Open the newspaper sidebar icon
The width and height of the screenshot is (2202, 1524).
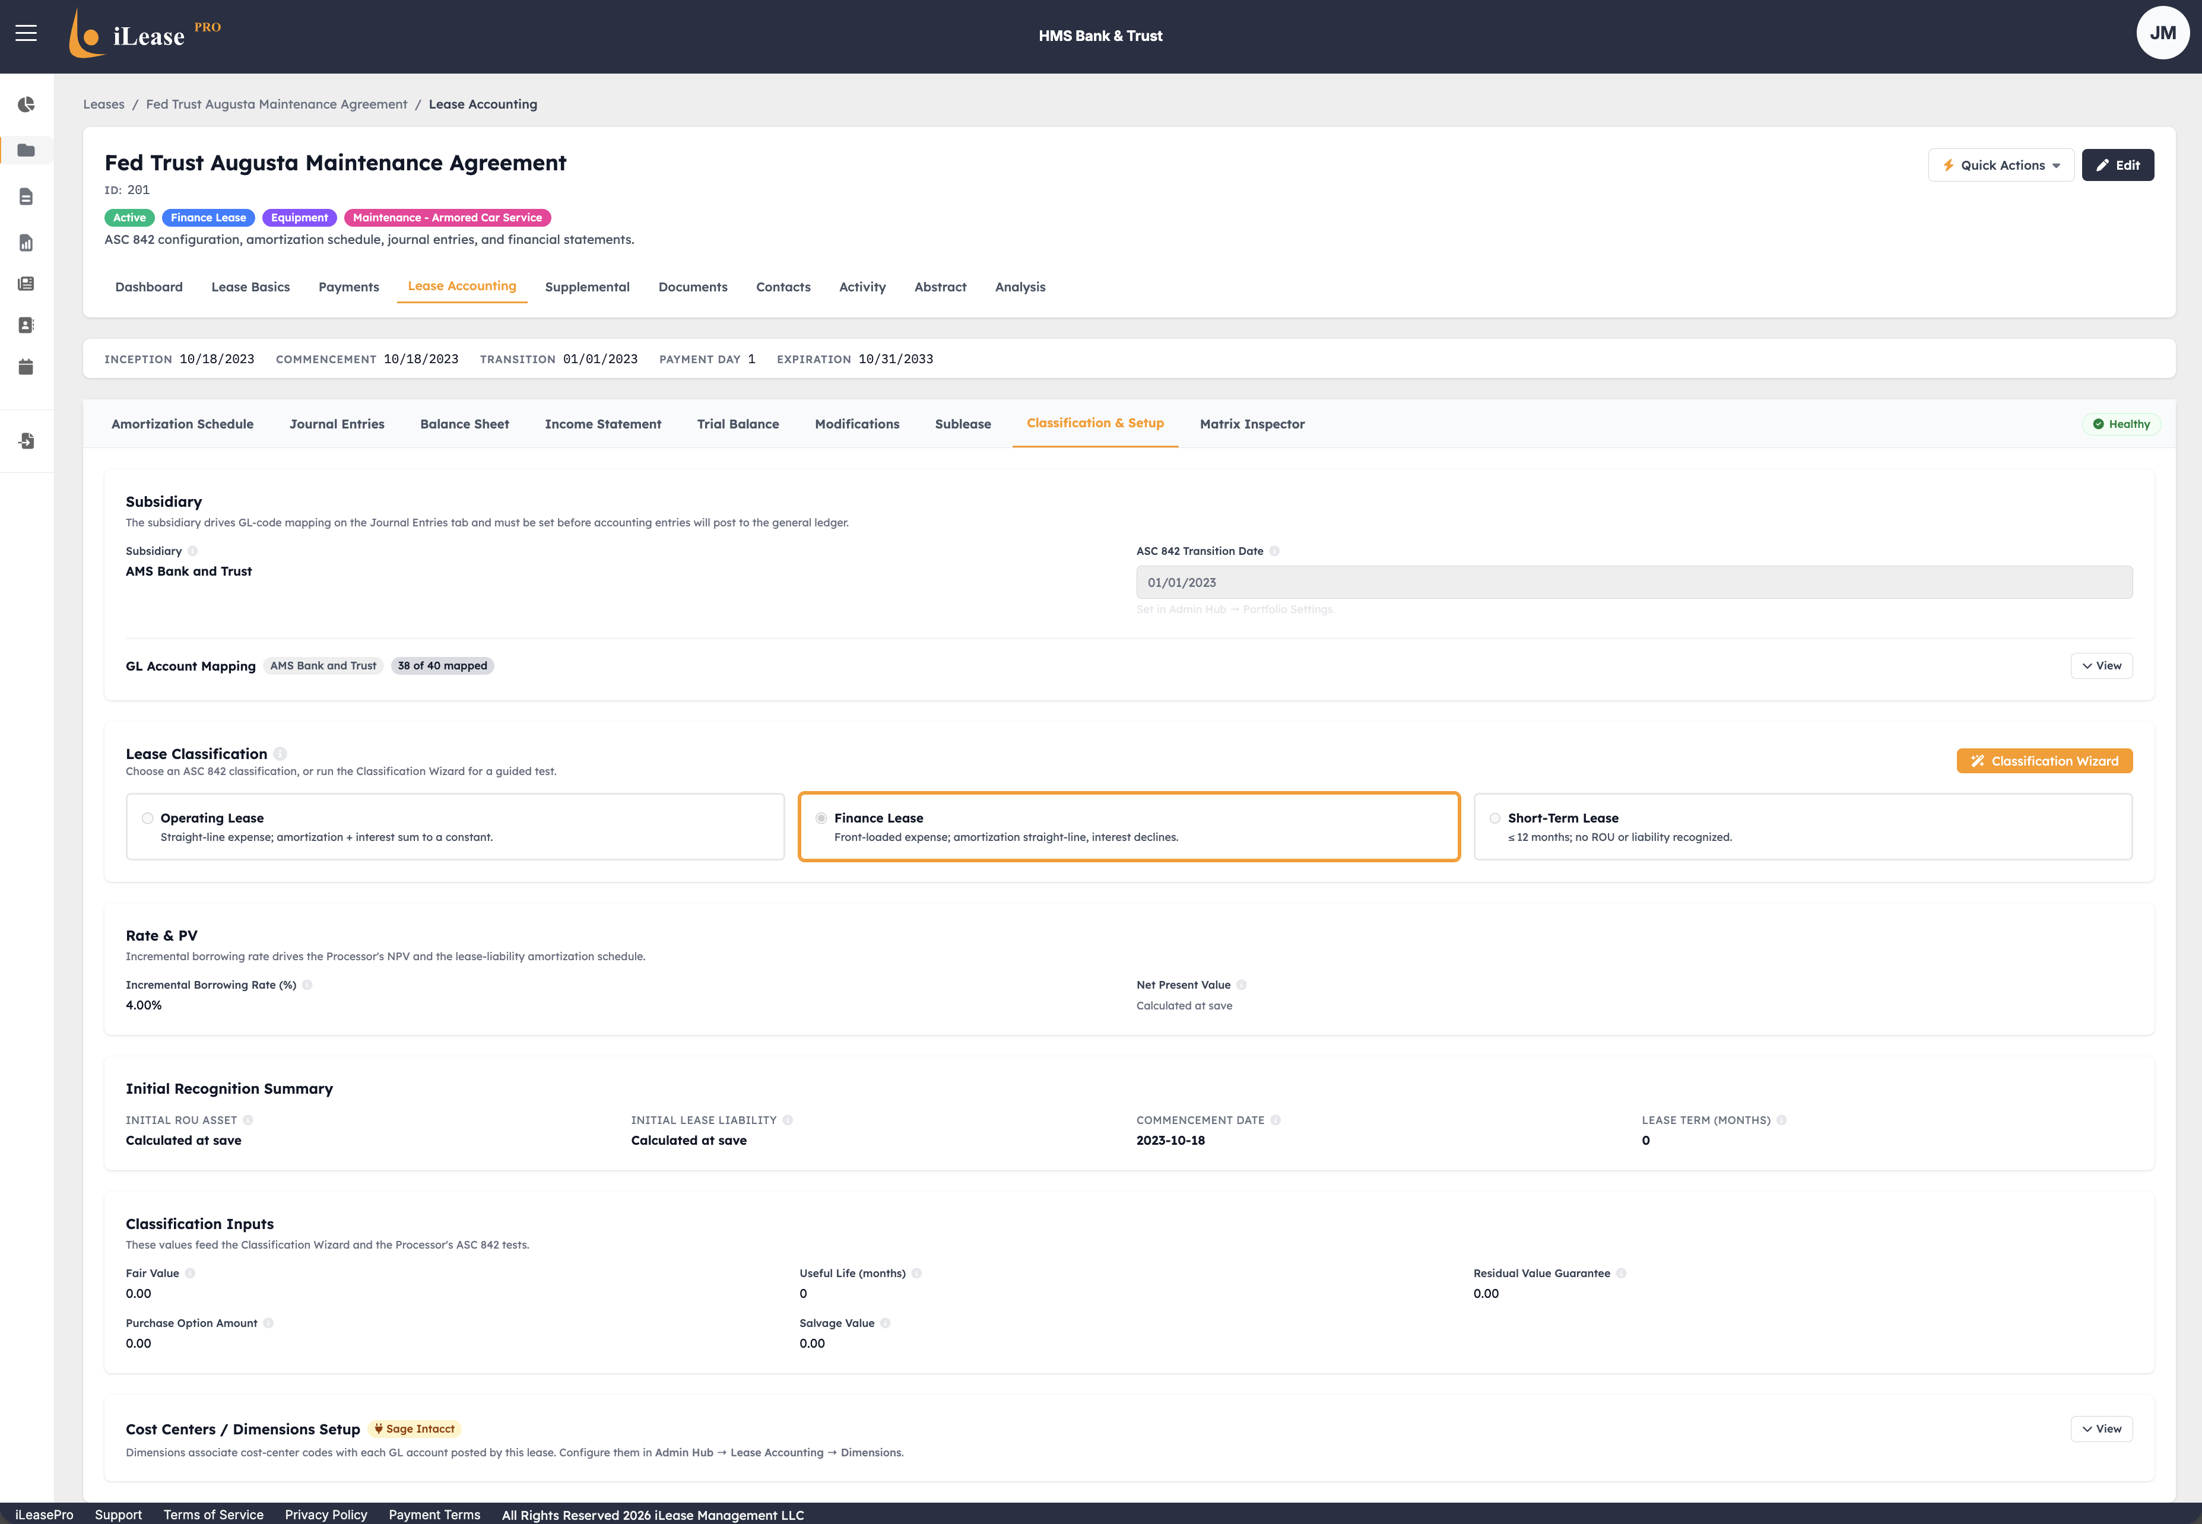[x=27, y=284]
